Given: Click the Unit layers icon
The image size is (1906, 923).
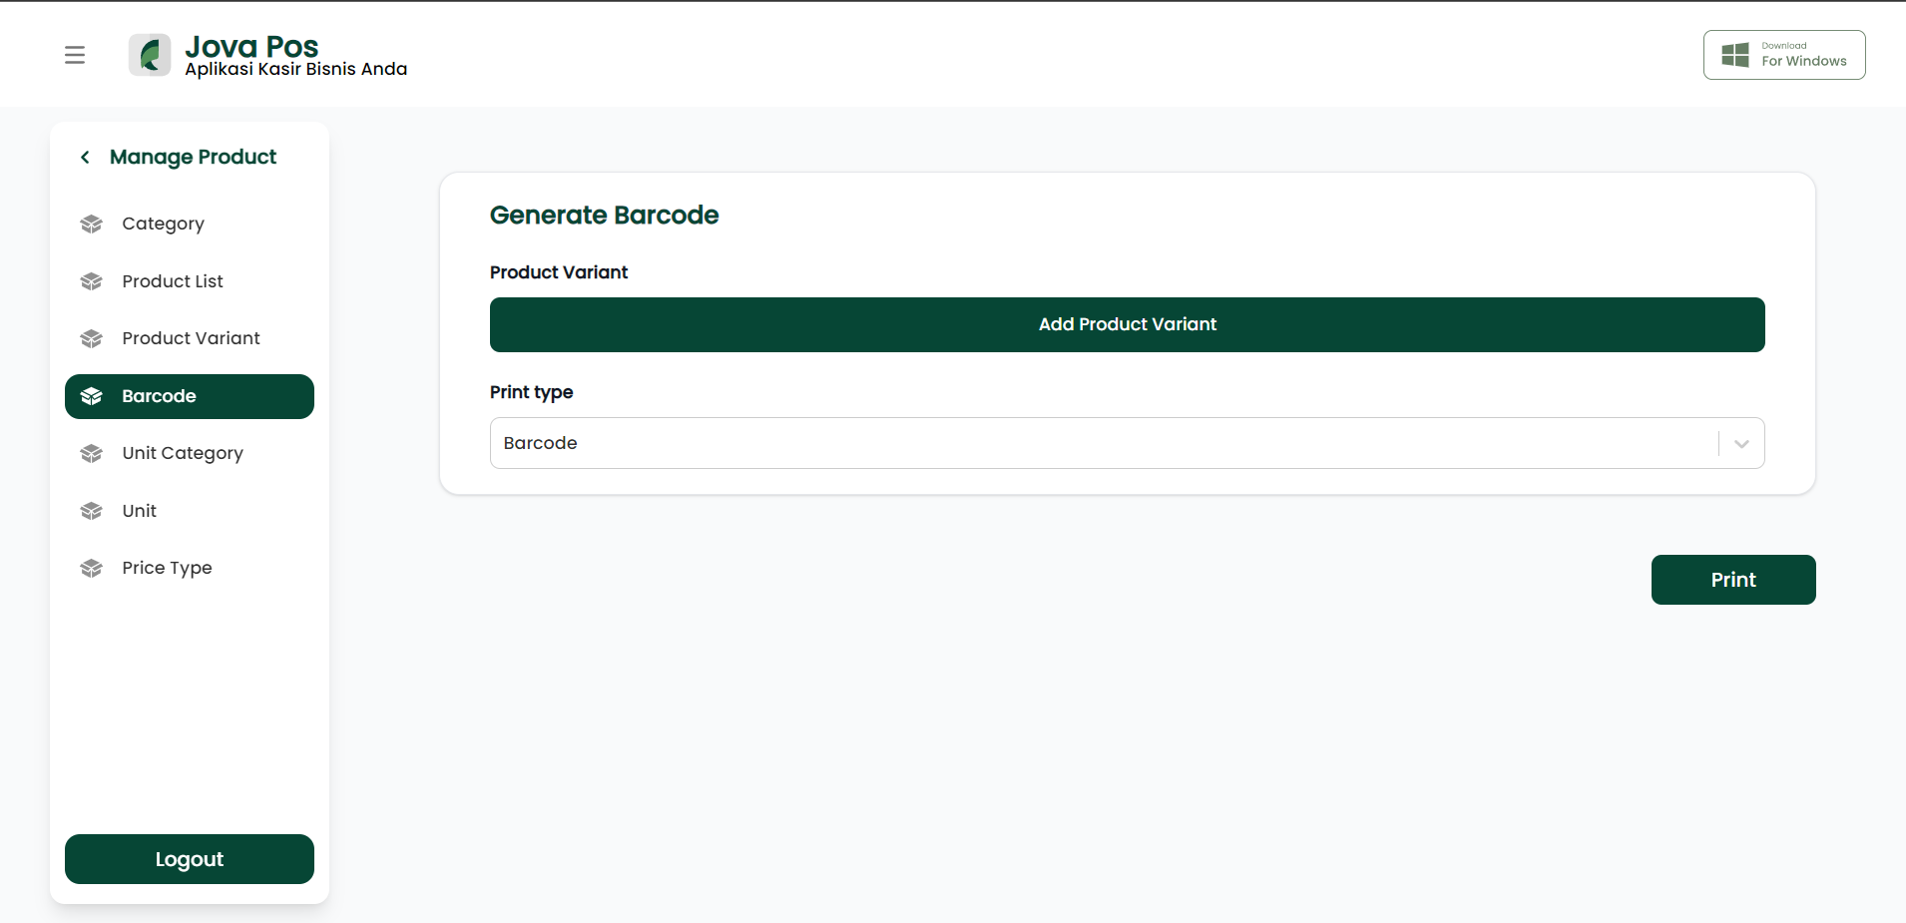Looking at the screenshot, I should 92,511.
